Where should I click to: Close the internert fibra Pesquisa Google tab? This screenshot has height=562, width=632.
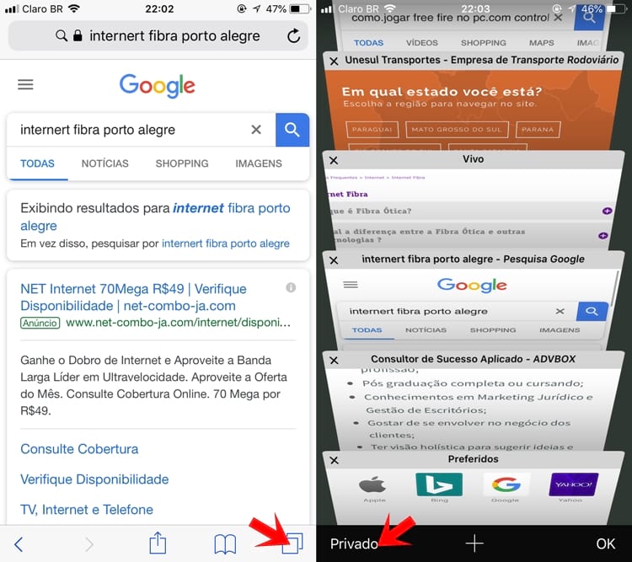(334, 260)
